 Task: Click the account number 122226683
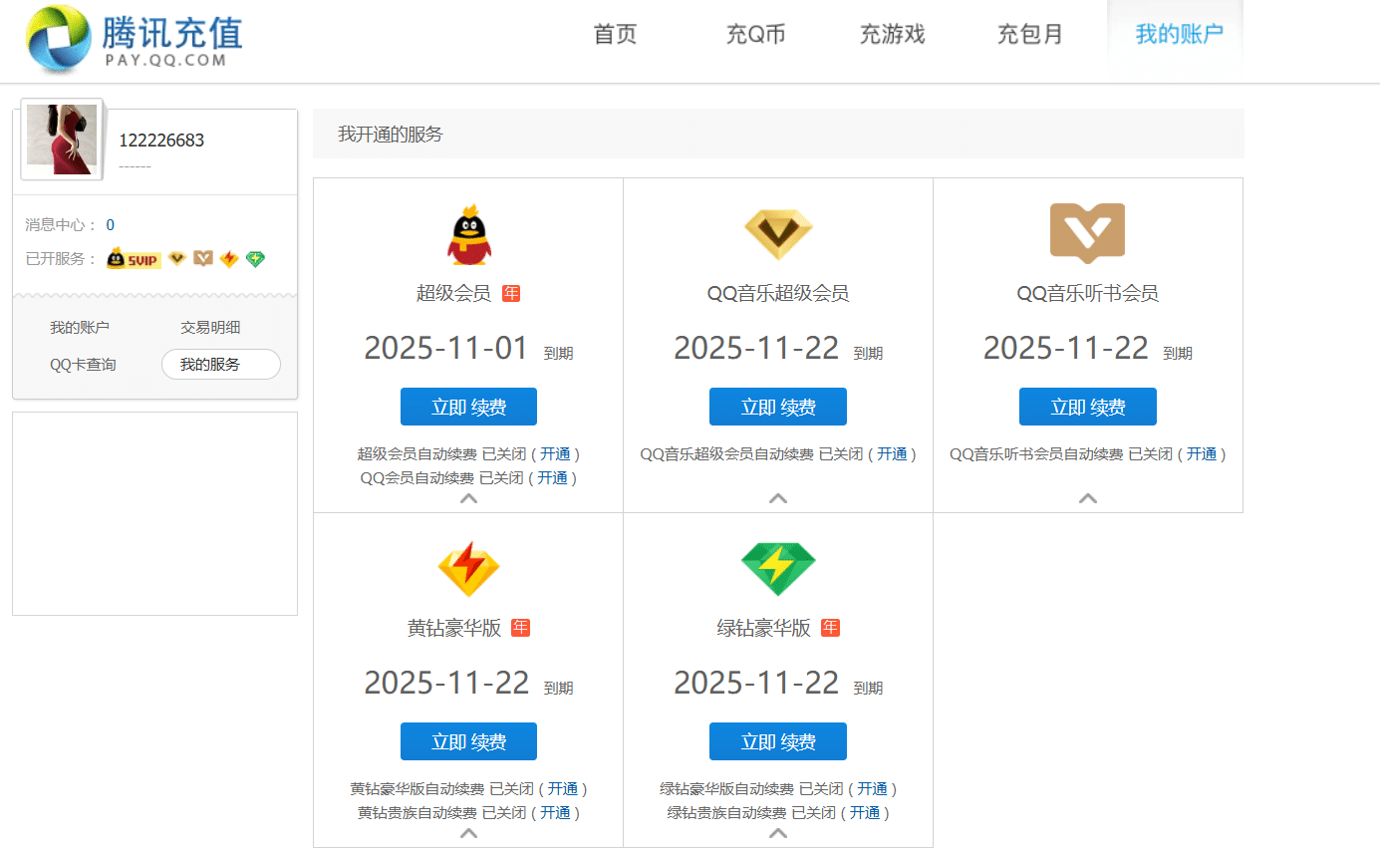[161, 141]
